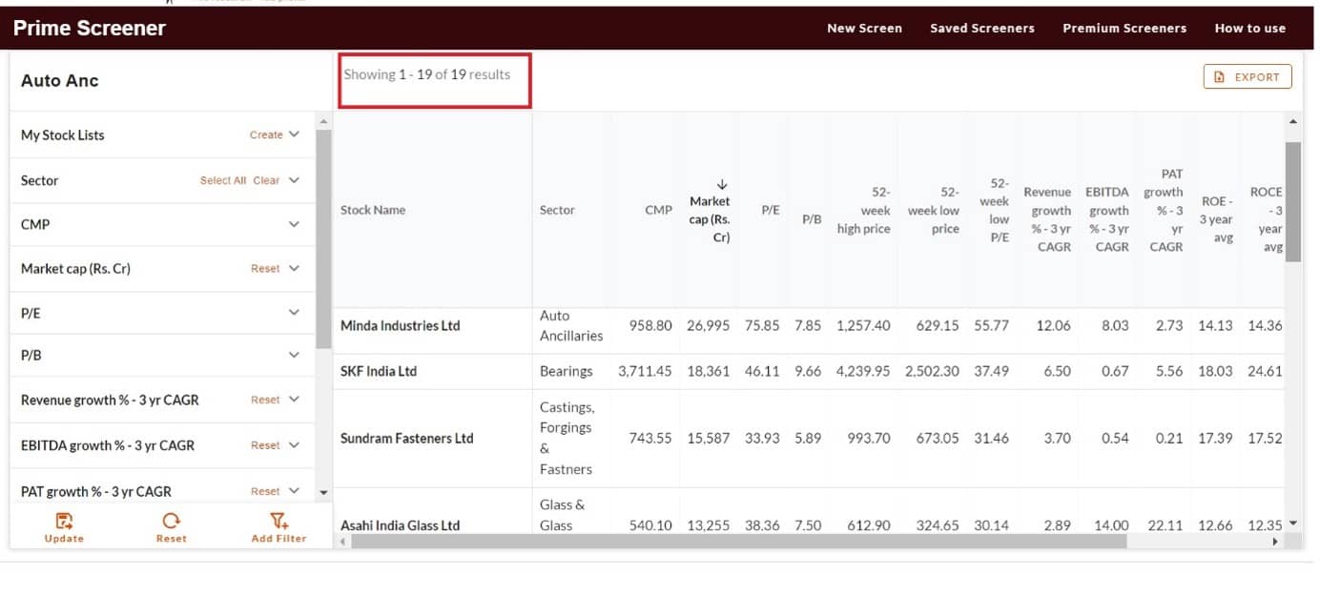
Task: Click the Prime Screener logo title
Action: [90, 29]
